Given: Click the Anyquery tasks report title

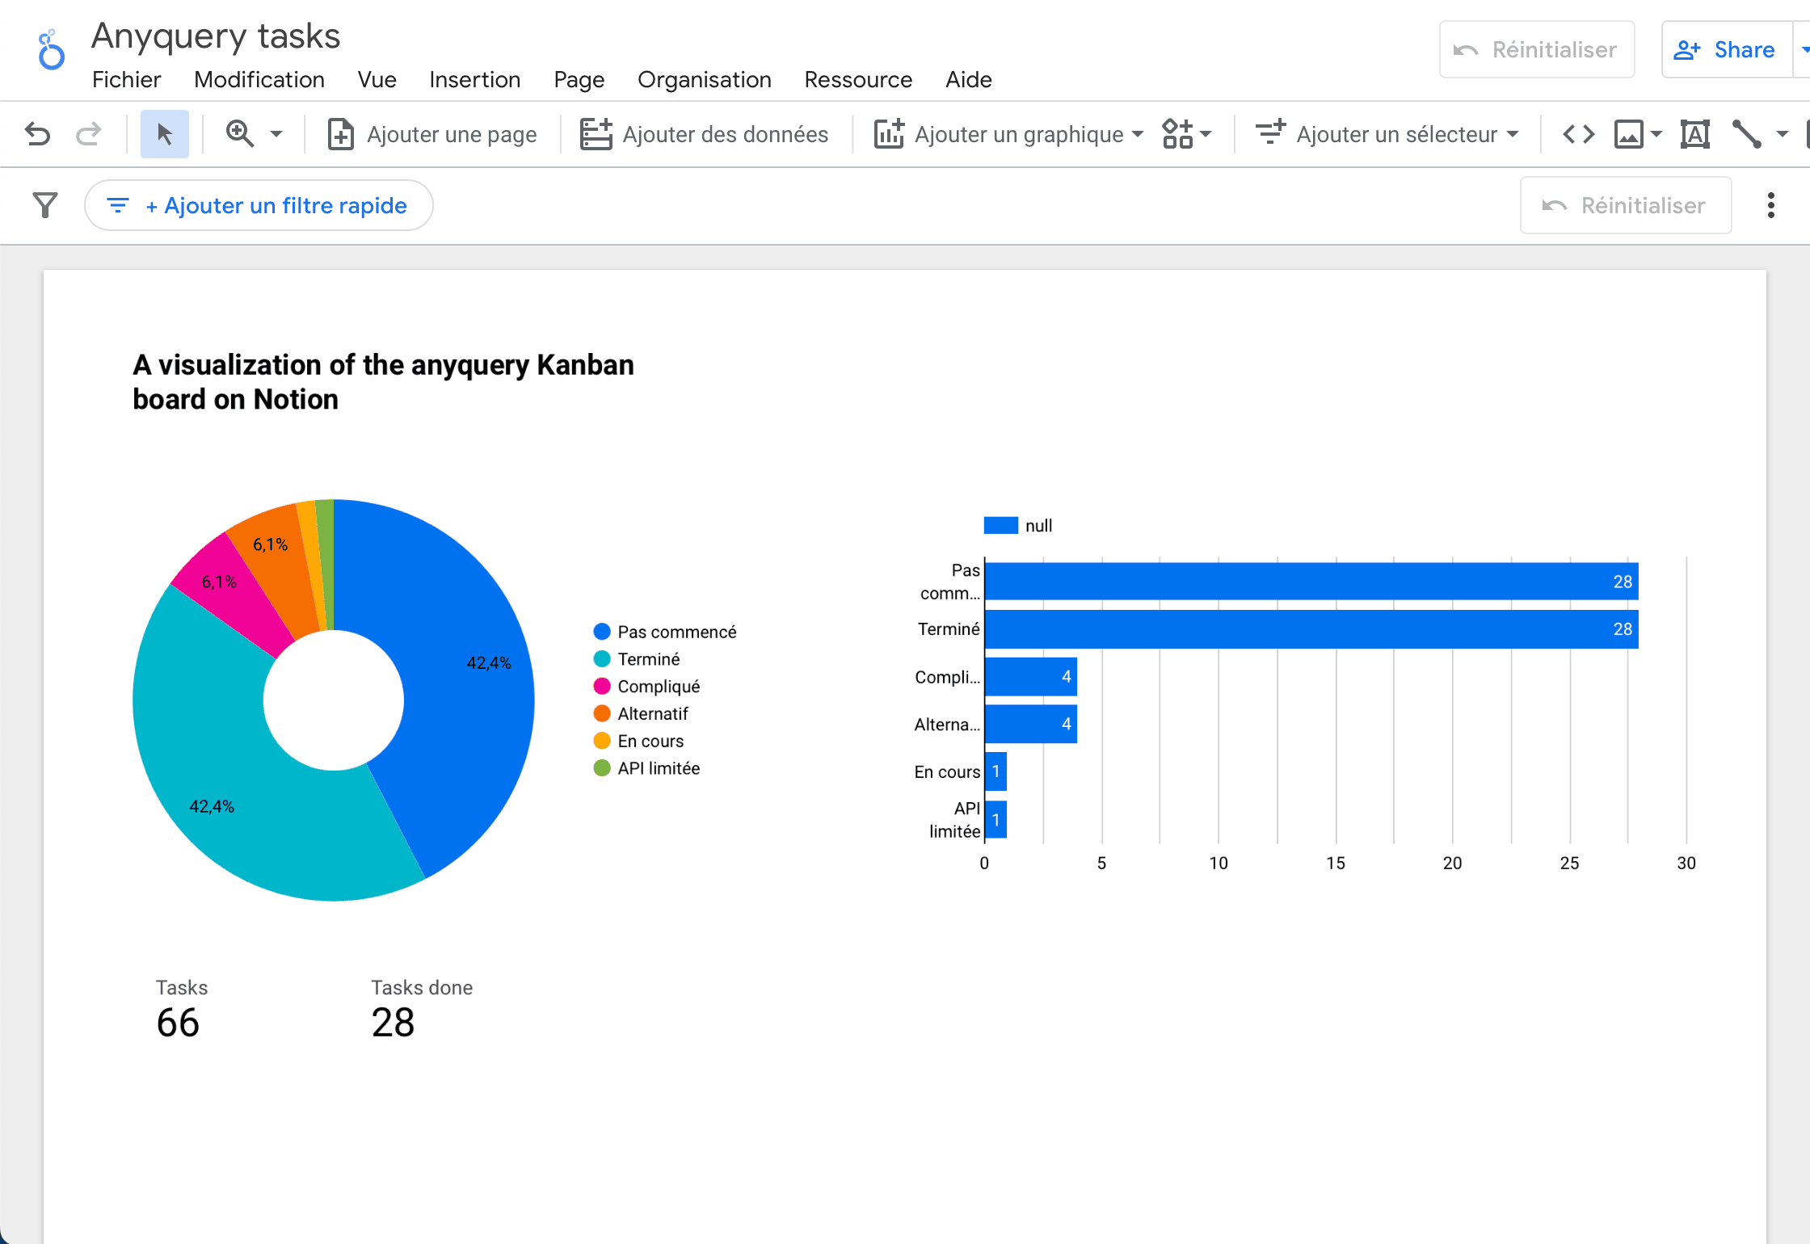Looking at the screenshot, I should pos(216,36).
